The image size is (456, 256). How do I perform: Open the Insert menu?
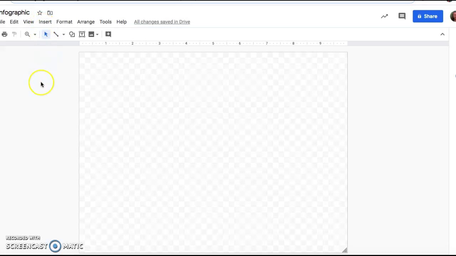[45, 22]
